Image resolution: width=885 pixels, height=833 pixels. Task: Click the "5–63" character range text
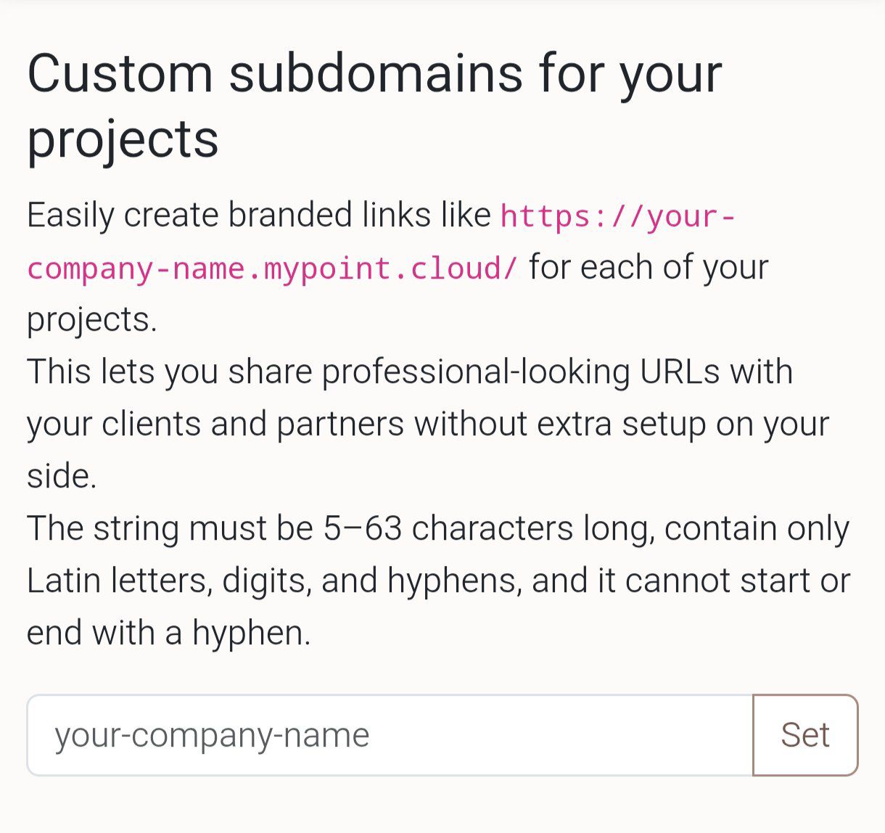pyautogui.click(x=362, y=528)
